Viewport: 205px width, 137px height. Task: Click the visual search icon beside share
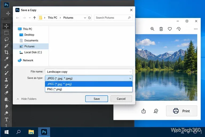click(x=156, y=111)
